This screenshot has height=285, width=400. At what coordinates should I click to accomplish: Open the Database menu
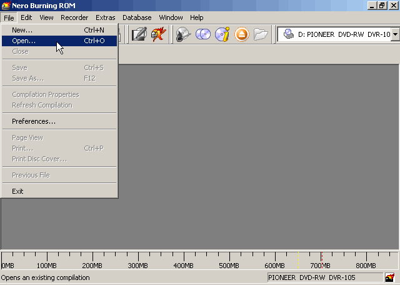(x=137, y=17)
